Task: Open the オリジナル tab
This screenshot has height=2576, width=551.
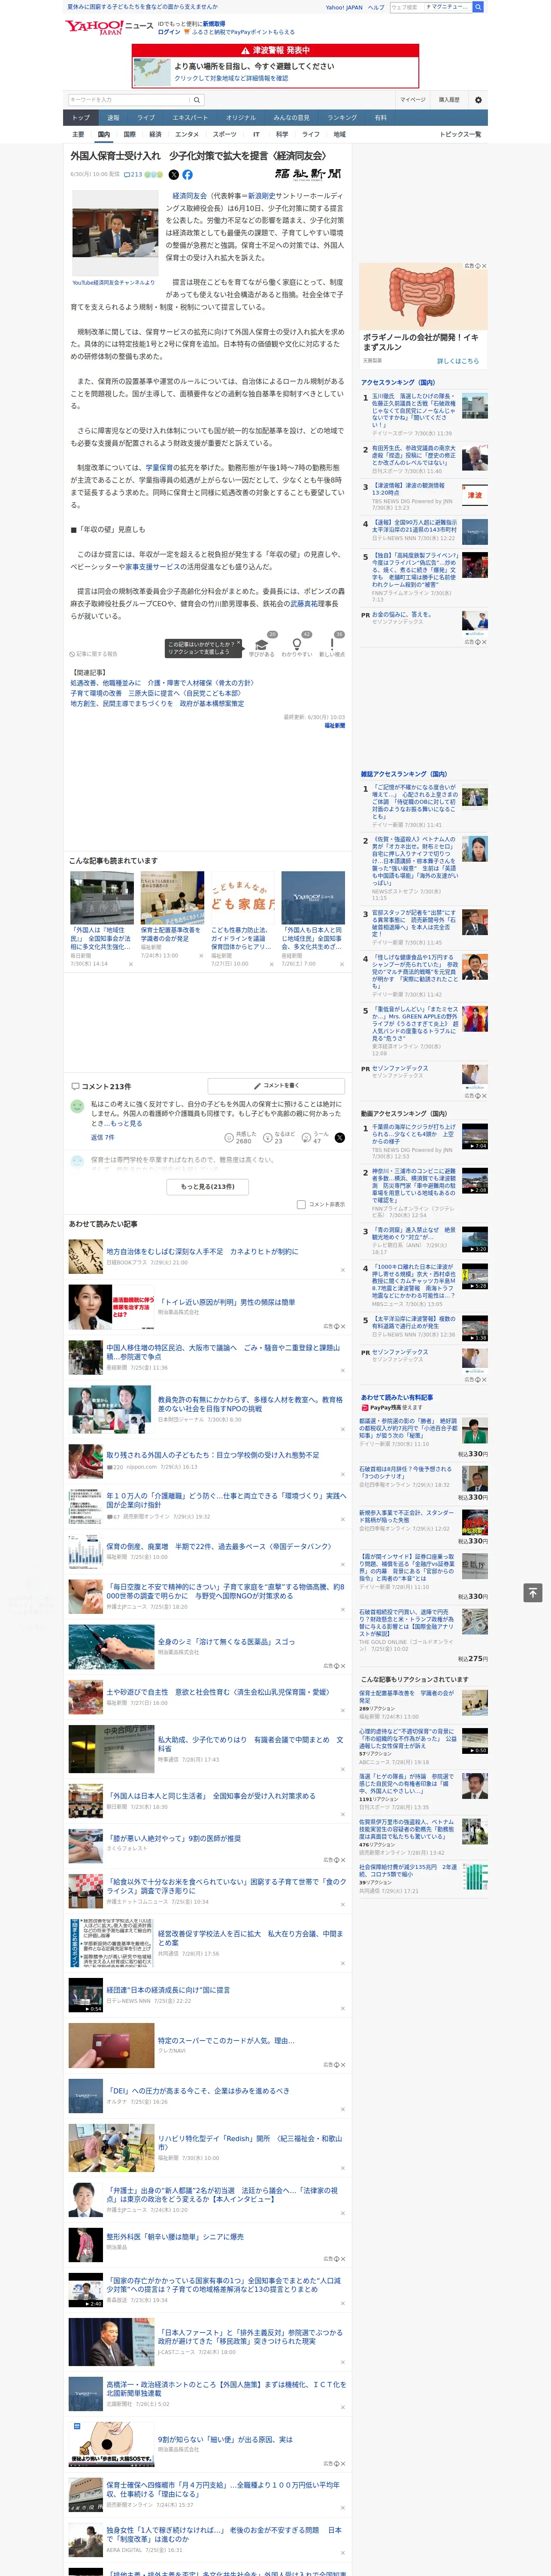Action: (x=241, y=117)
